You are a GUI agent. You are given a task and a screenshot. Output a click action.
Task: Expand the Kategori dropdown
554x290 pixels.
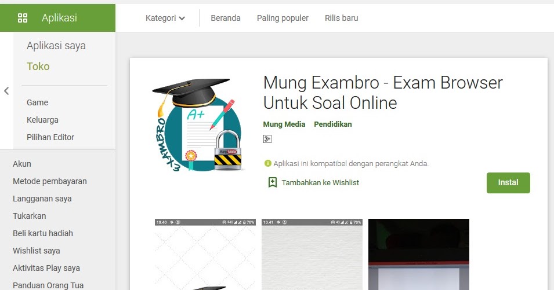click(x=165, y=18)
